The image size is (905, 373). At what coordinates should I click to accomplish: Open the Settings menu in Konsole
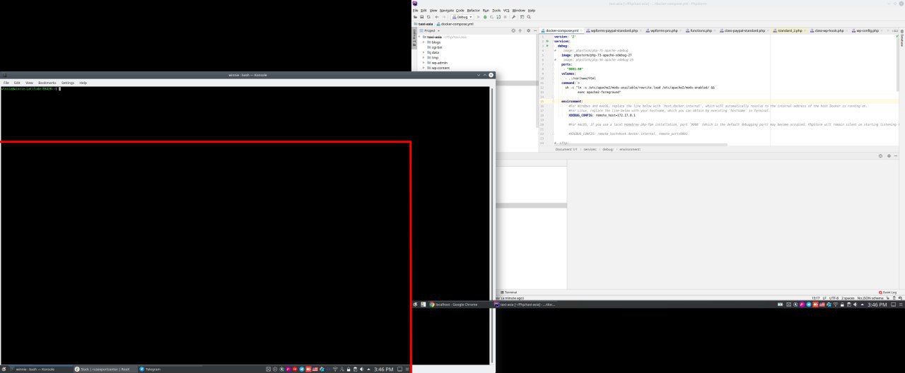[67, 83]
